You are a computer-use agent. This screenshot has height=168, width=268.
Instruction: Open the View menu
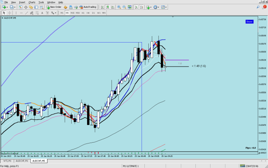pyautogui.click(x=13, y=2)
